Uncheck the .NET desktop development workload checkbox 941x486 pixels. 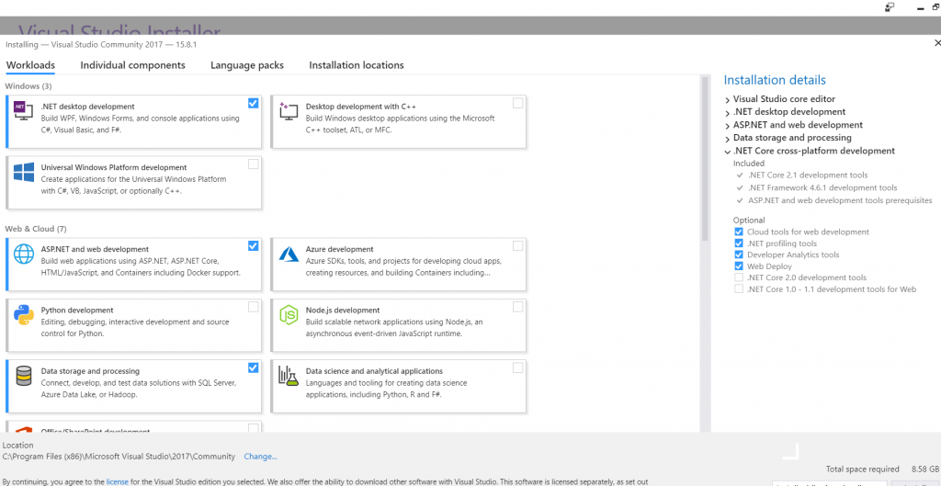pos(253,103)
